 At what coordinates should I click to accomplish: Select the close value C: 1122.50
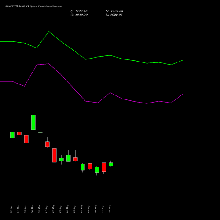79,11
